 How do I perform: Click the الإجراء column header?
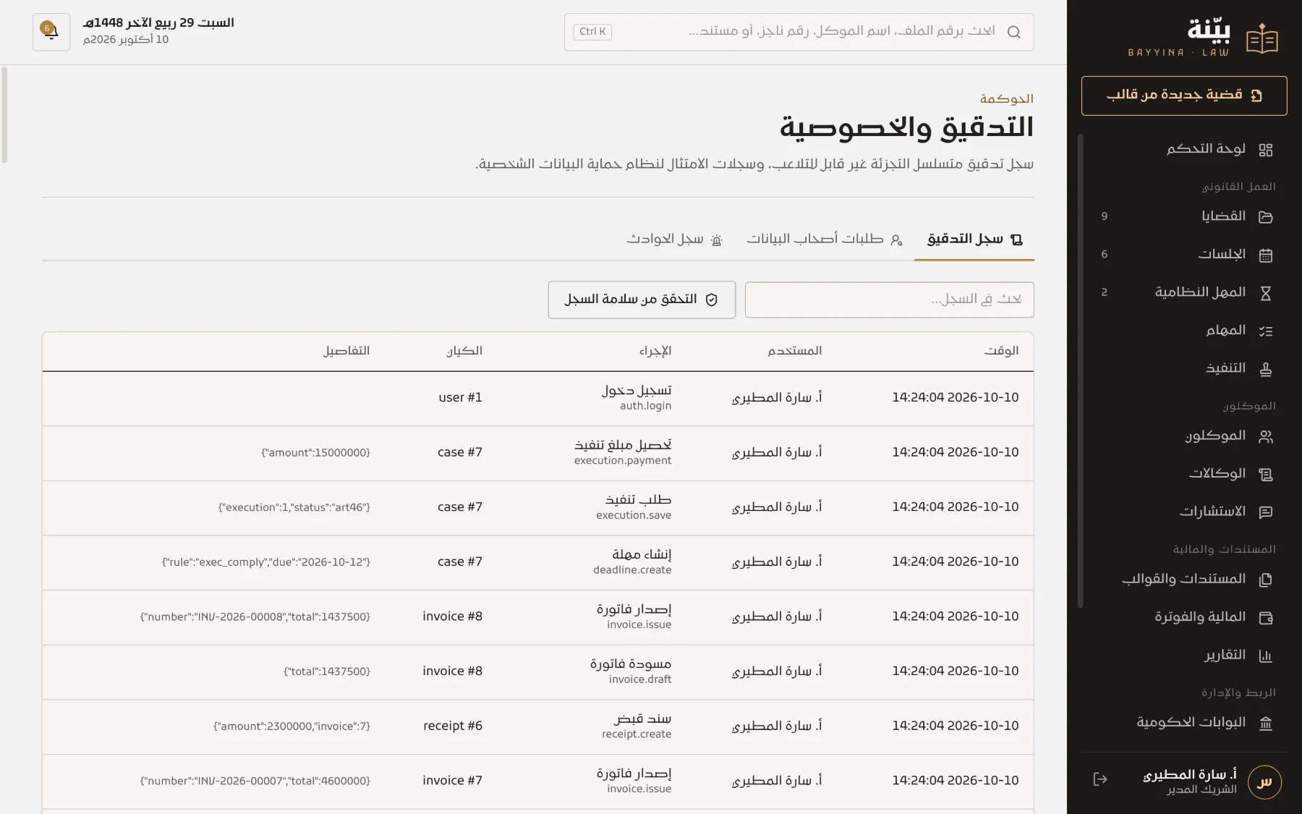point(655,351)
